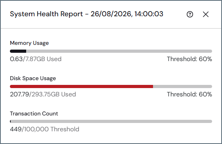222x144 pixels.
Task: Click the 207.79/293.75GB Used text
Action: pos(43,94)
